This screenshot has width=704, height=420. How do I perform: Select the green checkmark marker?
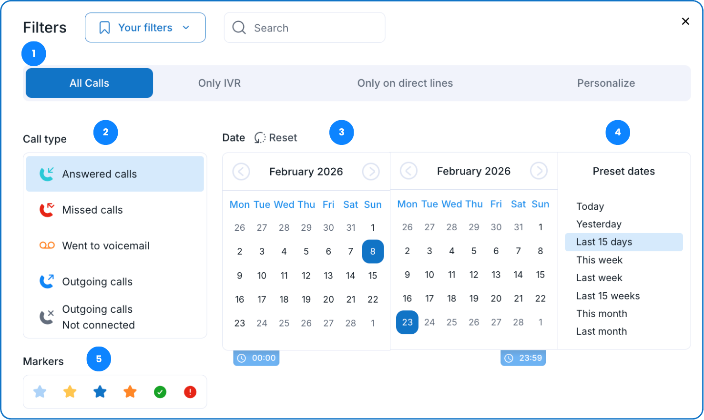pos(160,392)
